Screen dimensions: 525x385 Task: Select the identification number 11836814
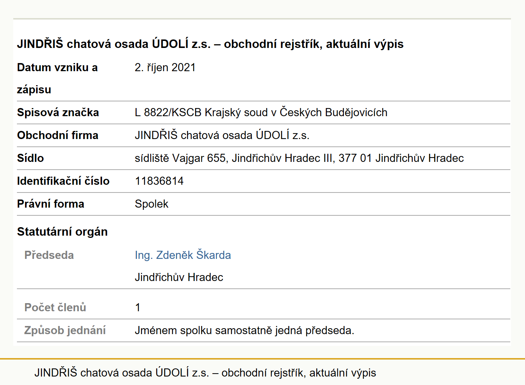click(x=159, y=181)
